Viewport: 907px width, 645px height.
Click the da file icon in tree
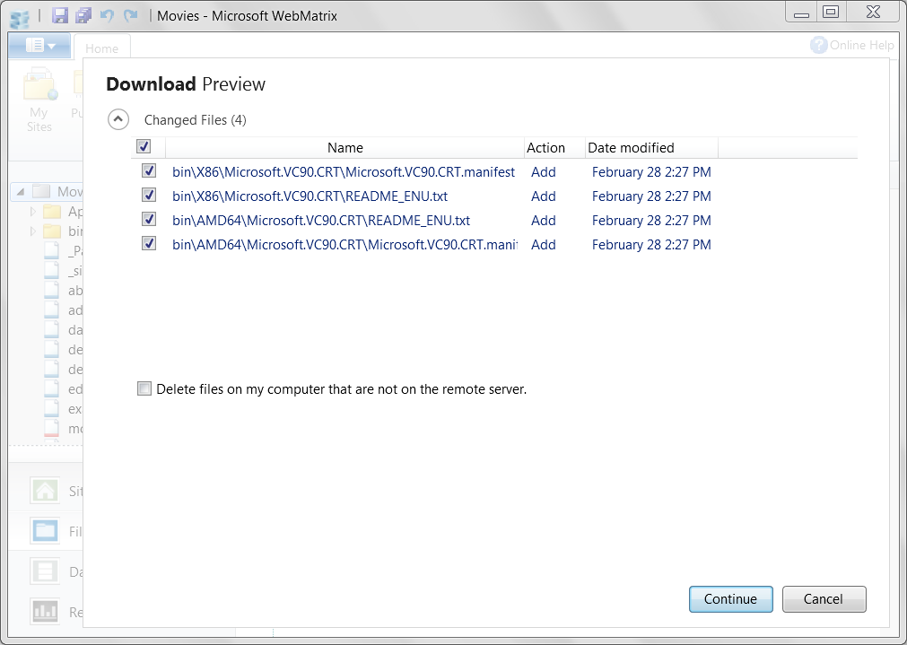pyautogui.click(x=52, y=328)
